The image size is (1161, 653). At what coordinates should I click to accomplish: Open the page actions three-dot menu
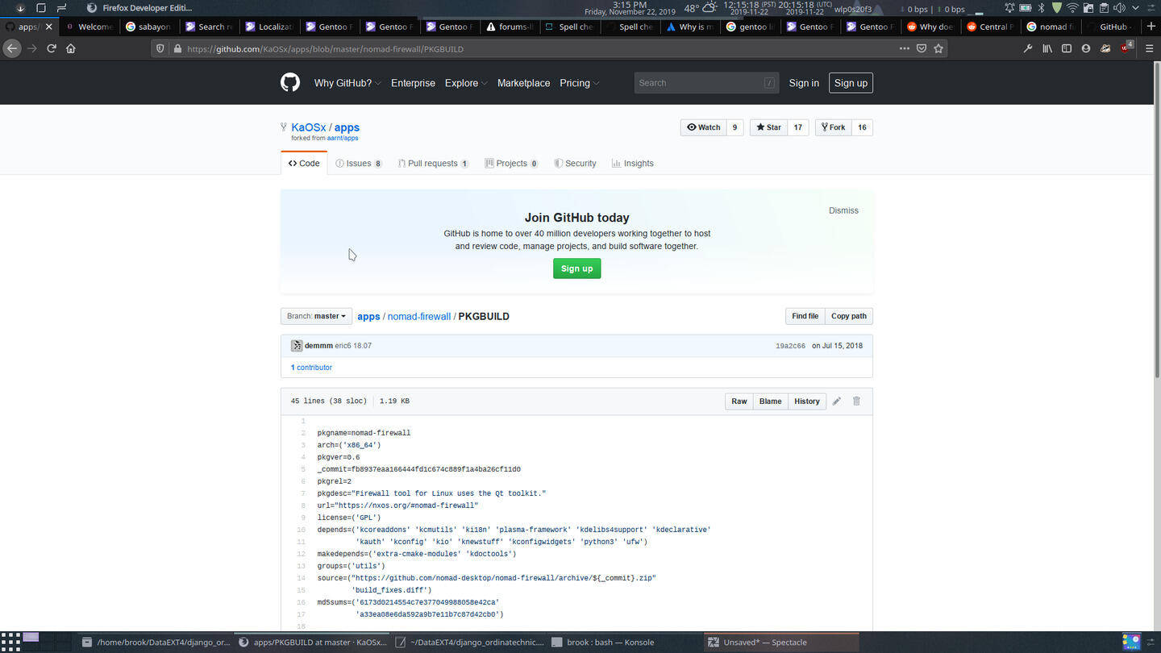(x=905, y=48)
